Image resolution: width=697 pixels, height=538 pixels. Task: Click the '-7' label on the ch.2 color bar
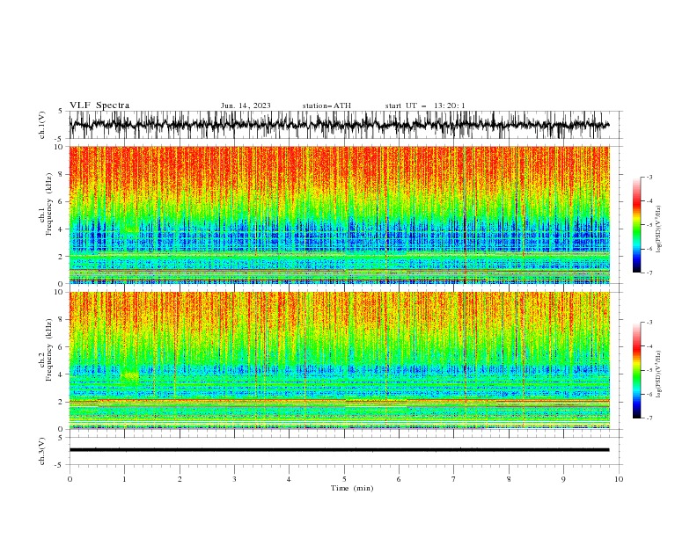649,418
